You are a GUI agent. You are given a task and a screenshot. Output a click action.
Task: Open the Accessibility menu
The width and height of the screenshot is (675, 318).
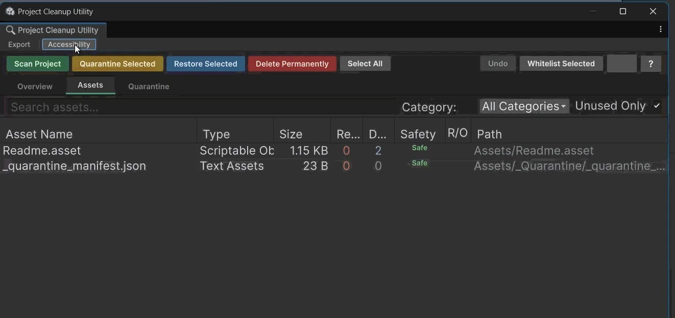[x=69, y=44]
